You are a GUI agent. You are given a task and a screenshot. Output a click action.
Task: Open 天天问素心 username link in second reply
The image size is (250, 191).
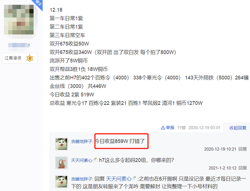(82, 160)
